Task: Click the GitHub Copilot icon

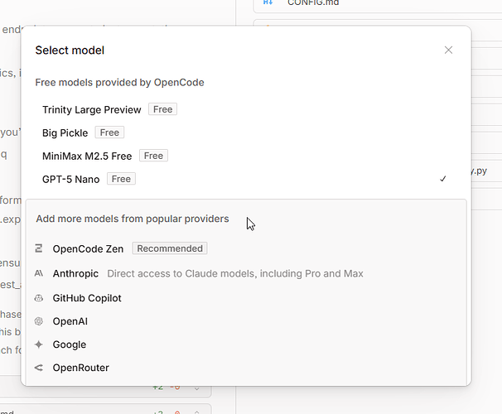Action: click(39, 298)
